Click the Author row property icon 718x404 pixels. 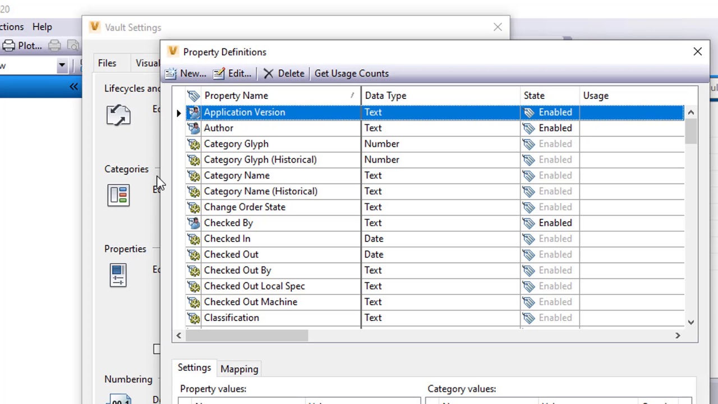194,128
